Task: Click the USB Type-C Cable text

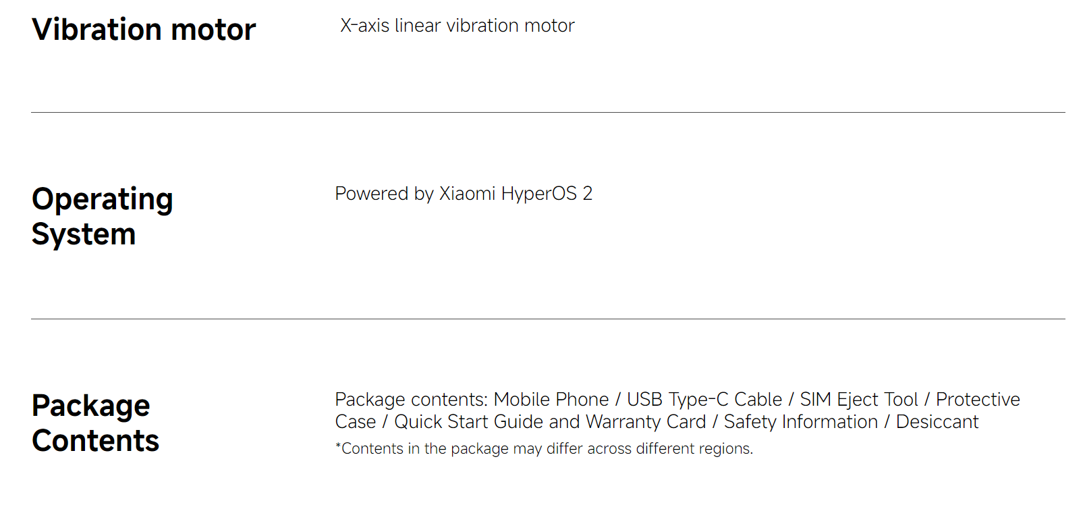Action: (x=704, y=400)
